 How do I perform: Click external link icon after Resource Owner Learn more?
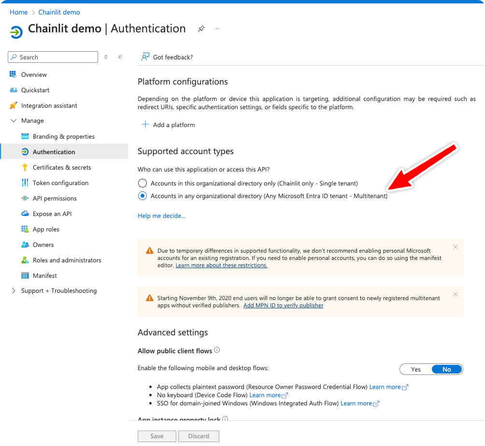click(x=405, y=387)
